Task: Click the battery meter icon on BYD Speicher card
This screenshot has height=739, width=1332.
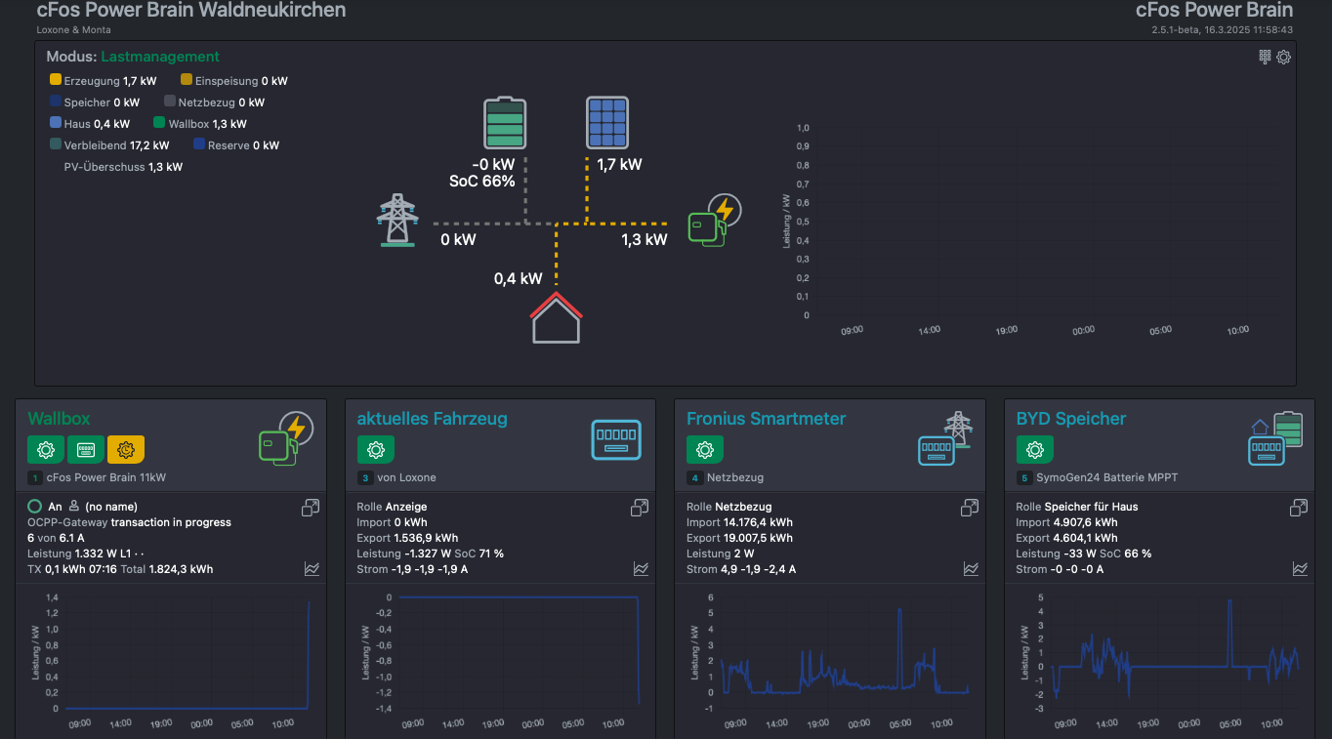Action: coord(1275,438)
